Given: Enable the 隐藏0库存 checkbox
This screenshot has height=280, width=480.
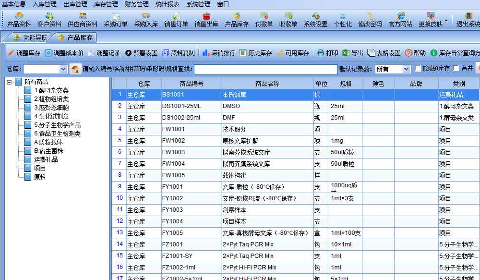Looking at the screenshot, I should click(418, 69).
